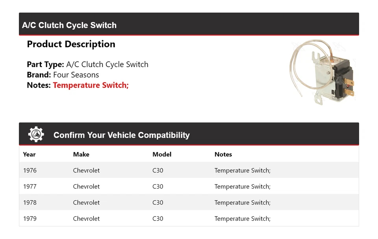378x239 pixels.
Task: Click C30 model in the 1977 row
Action: (157, 187)
